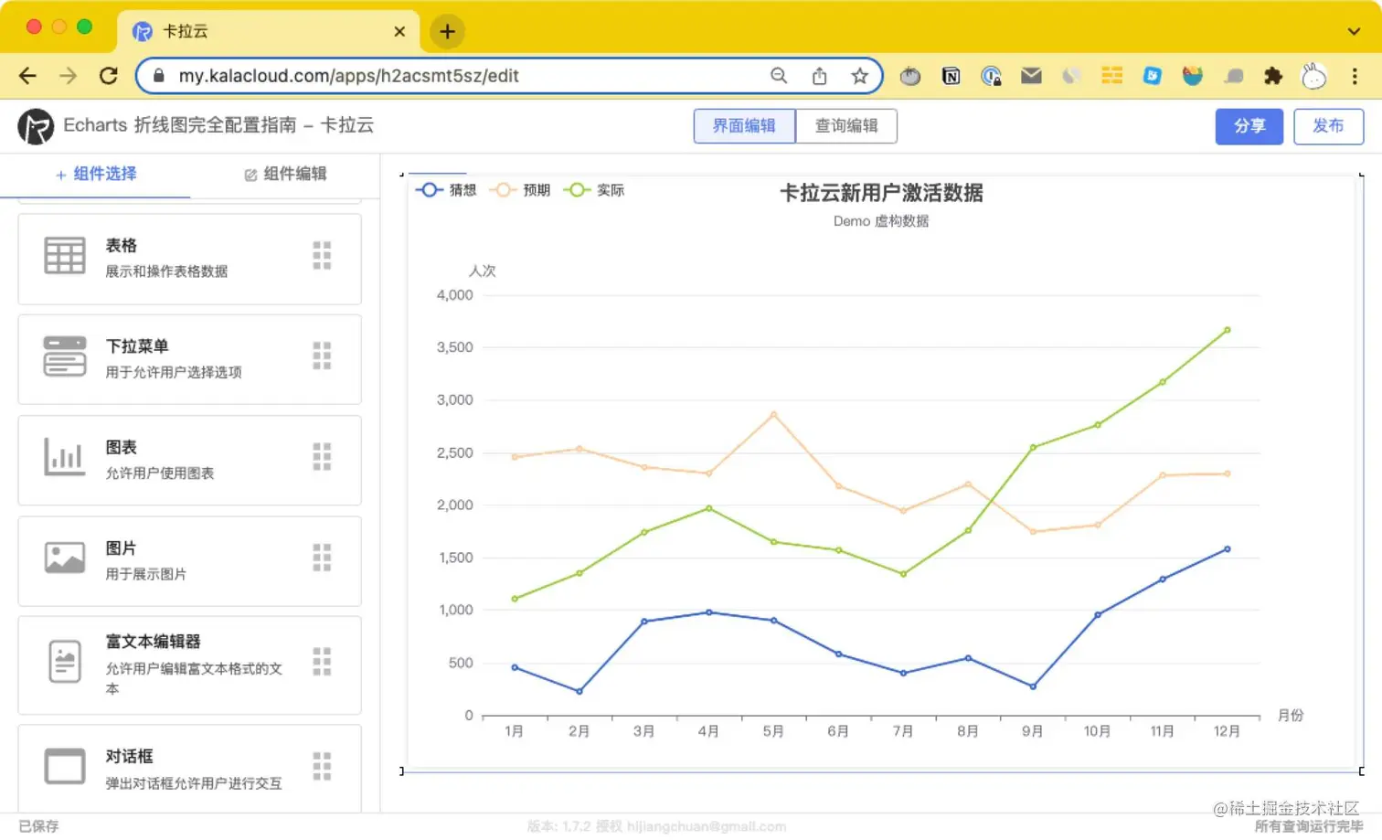Click the 所有查询运行完毕 status text

[1309, 826]
